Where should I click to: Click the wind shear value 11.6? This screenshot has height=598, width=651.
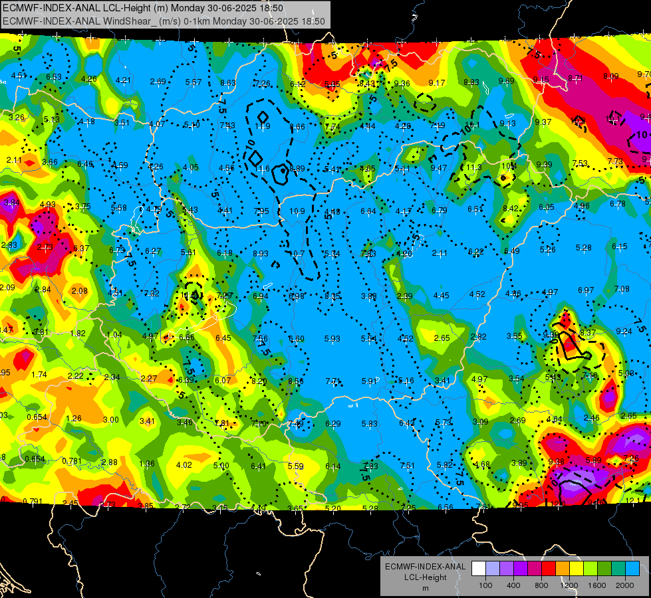263,169
